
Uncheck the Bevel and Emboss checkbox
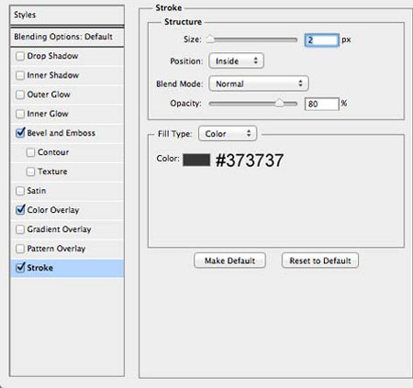pyautogui.click(x=20, y=133)
